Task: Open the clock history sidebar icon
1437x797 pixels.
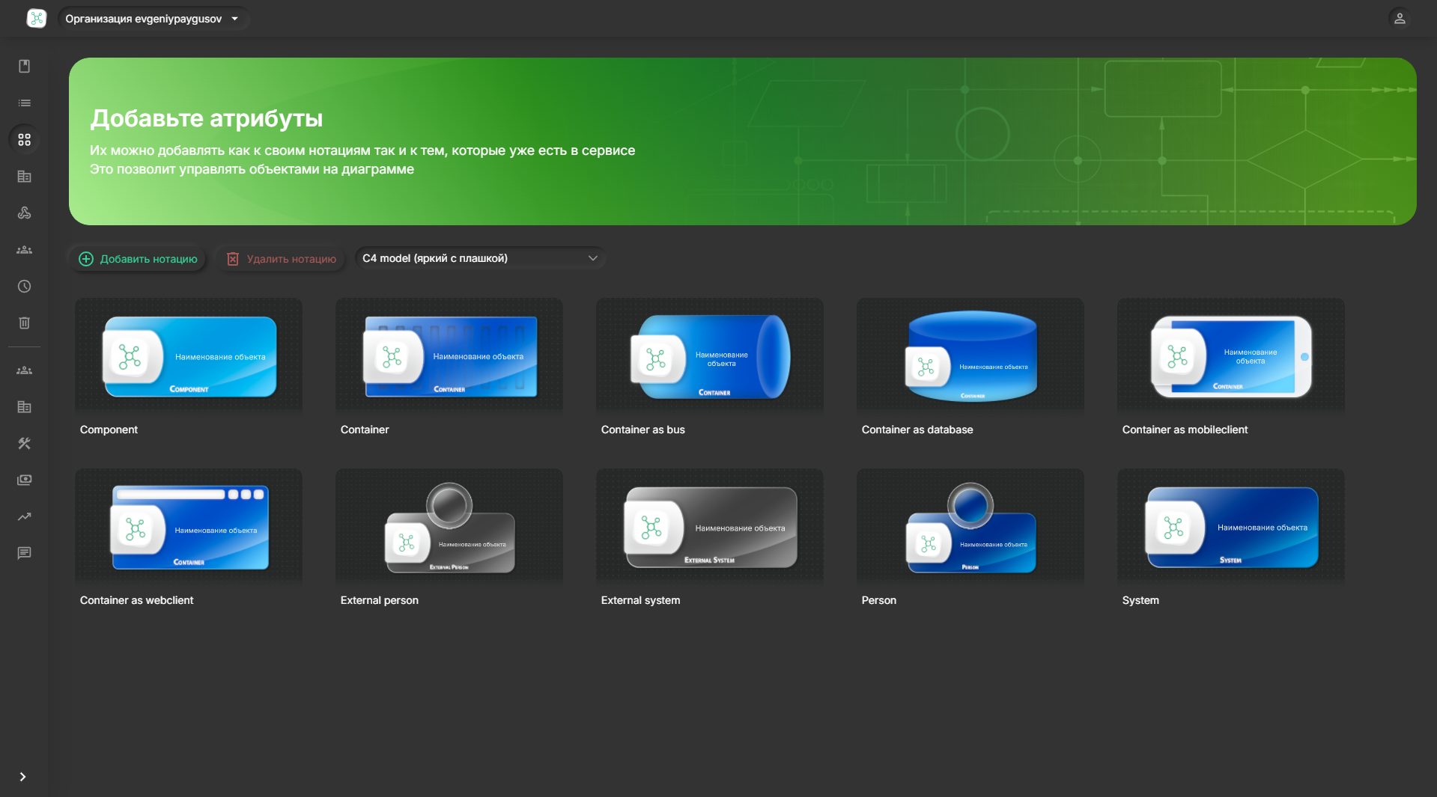Action: (24, 287)
